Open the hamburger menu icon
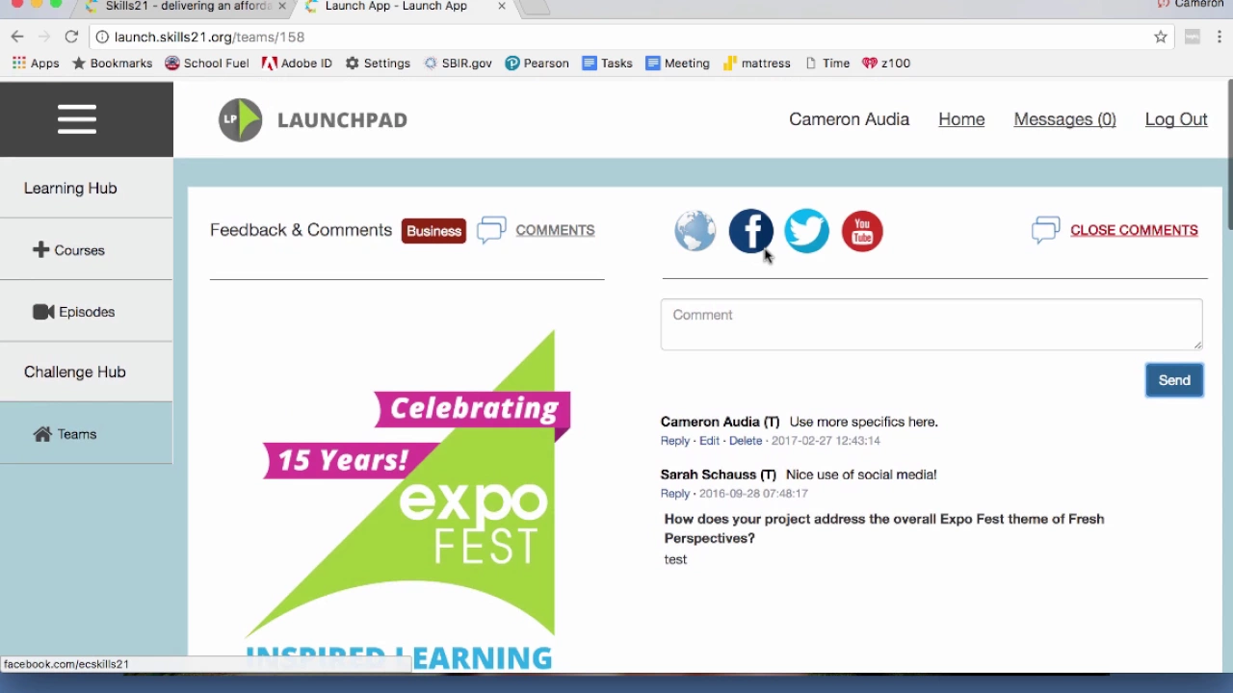This screenshot has height=693, width=1233. (x=77, y=119)
